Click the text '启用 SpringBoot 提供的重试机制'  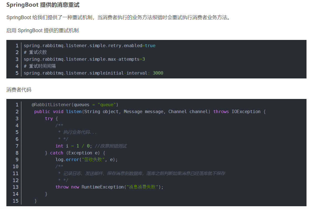pyautogui.click(x=42, y=30)
